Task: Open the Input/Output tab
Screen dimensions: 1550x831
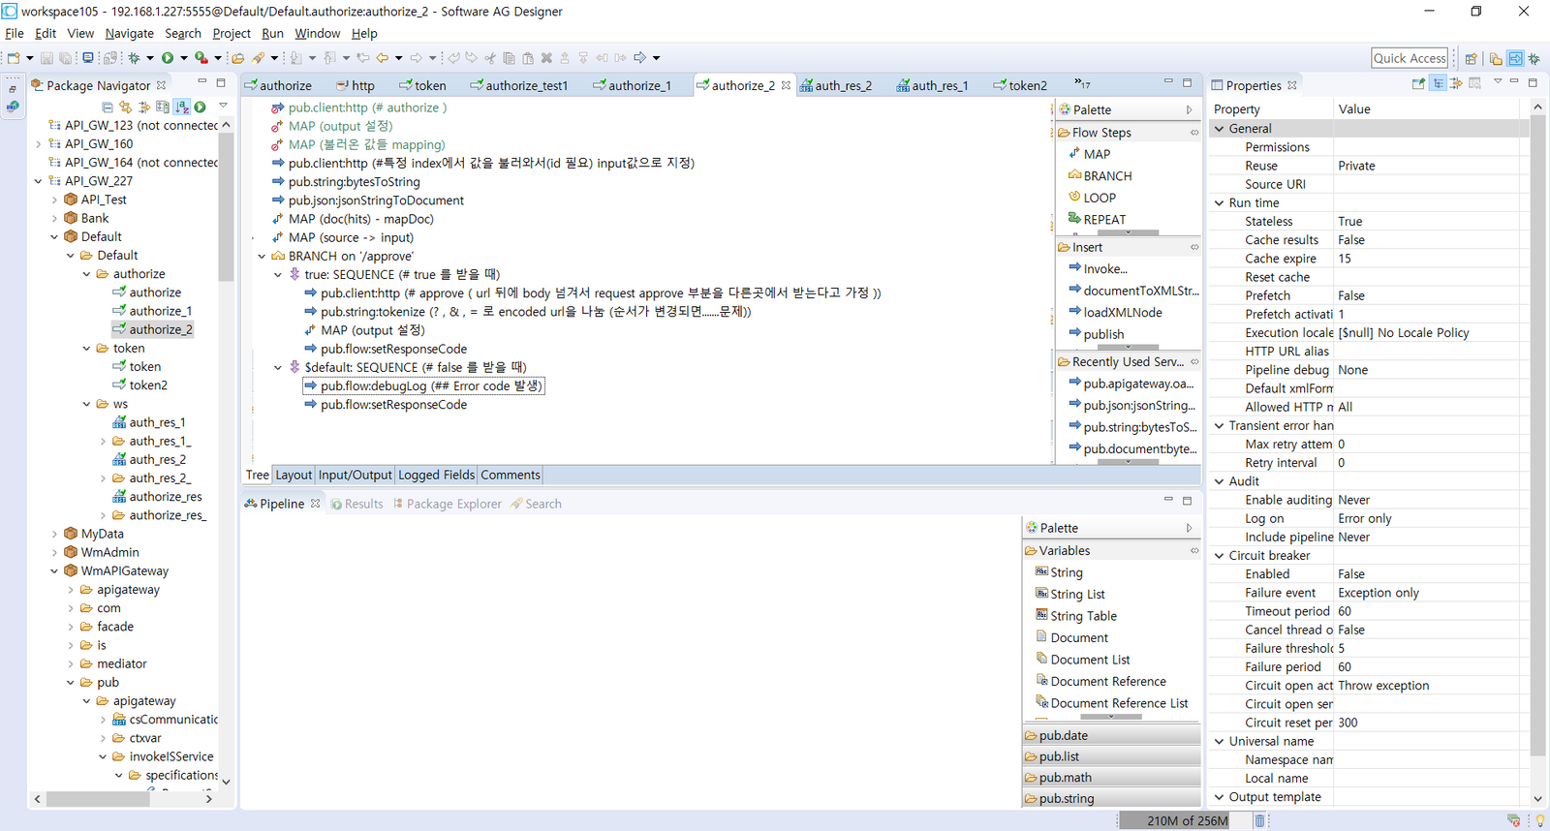Action: pyautogui.click(x=355, y=475)
